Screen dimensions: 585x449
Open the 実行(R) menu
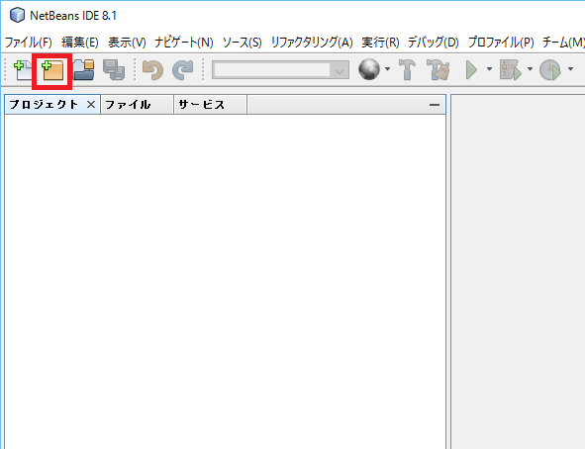(380, 43)
